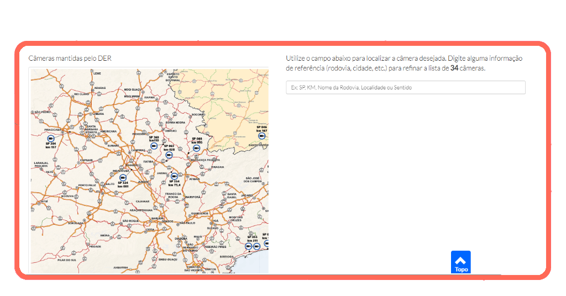Image resolution: width=566 pixels, height=296 pixels.
Task: Click the EMBU GUAÇU map label
Action: coord(168,259)
